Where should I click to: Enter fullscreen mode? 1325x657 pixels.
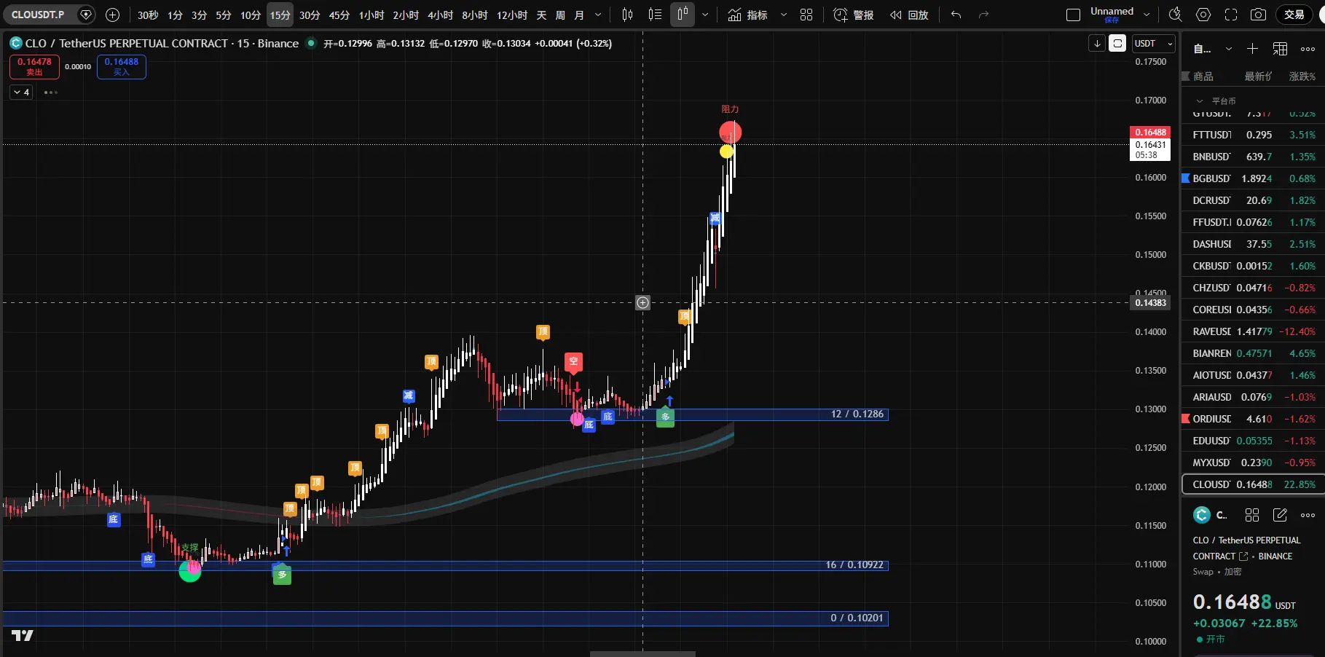pyautogui.click(x=1231, y=15)
